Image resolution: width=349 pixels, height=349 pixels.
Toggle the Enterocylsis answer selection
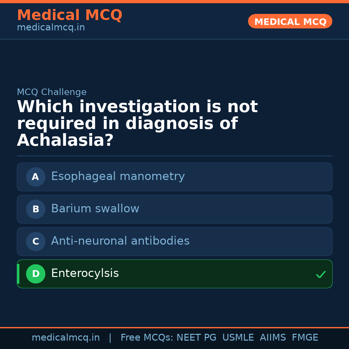point(174,274)
